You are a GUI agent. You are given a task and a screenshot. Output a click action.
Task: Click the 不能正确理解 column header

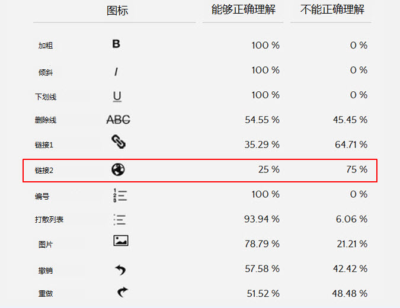pyautogui.click(x=332, y=10)
